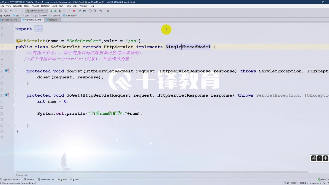329x185 pixels.
Task: Open Project Structure icon
Action: click(84, 11)
